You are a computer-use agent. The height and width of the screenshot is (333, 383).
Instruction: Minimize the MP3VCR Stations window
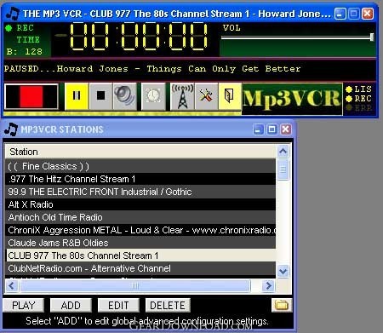click(x=258, y=129)
